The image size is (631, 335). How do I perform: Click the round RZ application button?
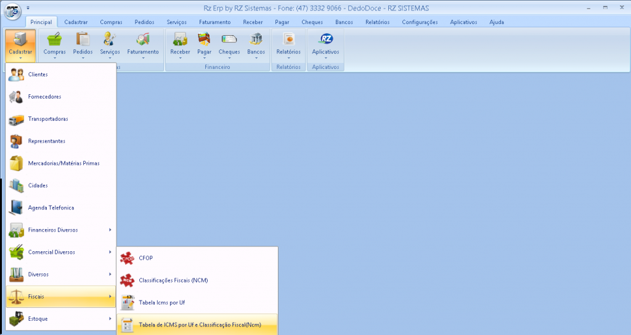click(12, 11)
